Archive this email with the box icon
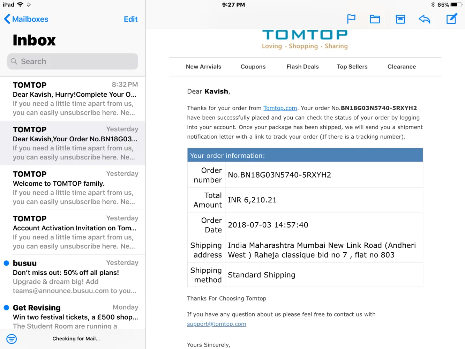Screen dimensions: 465x349 point(400,19)
